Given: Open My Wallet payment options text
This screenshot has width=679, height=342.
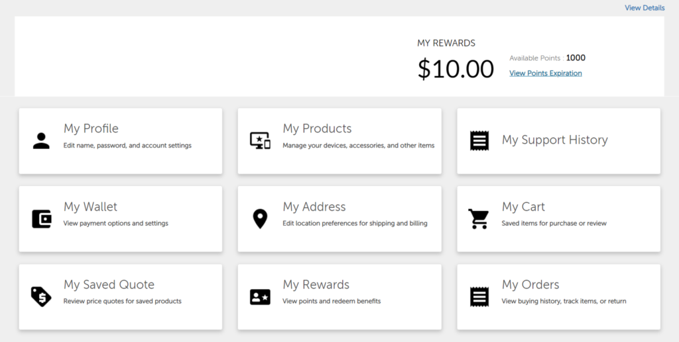Looking at the screenshot, I should pos(115,223).
